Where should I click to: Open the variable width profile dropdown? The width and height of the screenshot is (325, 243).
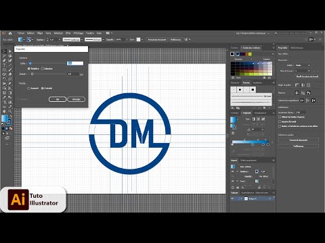coord(81,40)
